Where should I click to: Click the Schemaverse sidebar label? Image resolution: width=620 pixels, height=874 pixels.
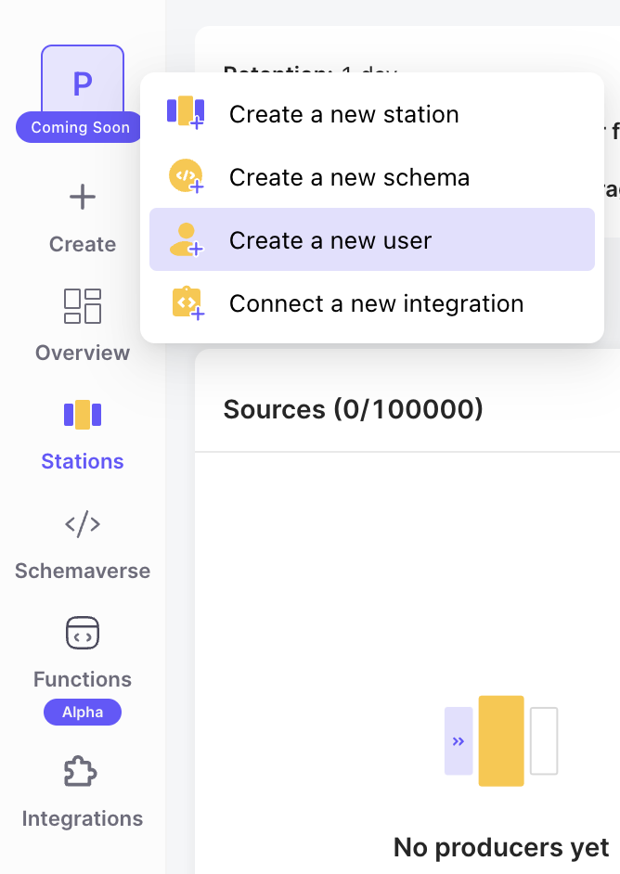pyautogui.click(x=83, y=571)
